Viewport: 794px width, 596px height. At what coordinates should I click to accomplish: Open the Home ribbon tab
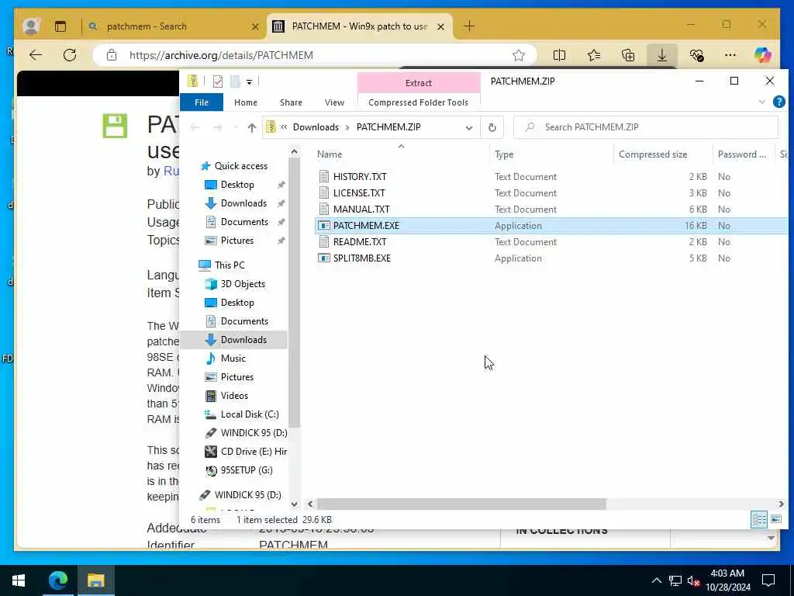pyautogui.click(x=246, y=102)
